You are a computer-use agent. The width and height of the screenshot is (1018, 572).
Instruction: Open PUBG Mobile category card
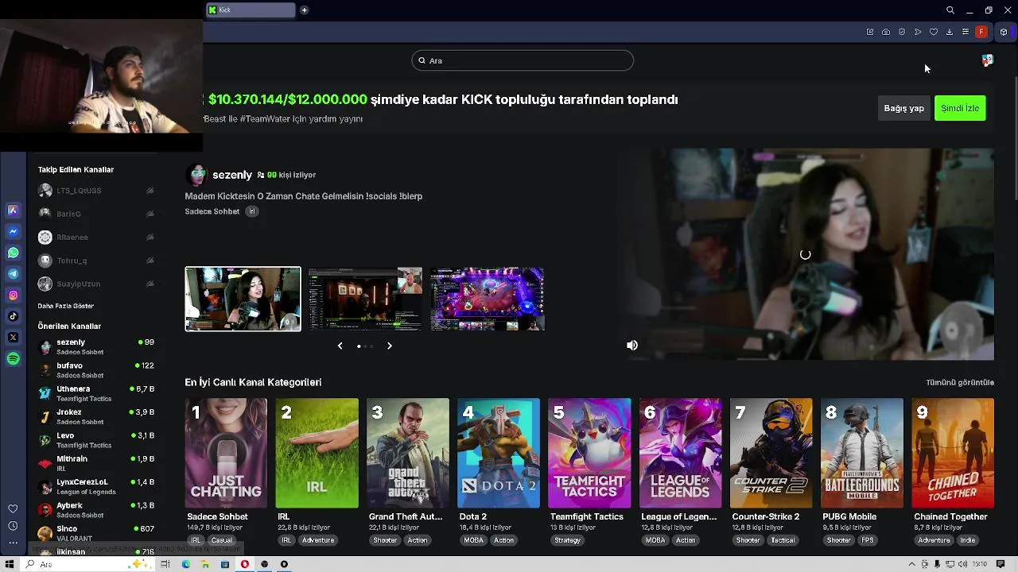pos(862,453)
